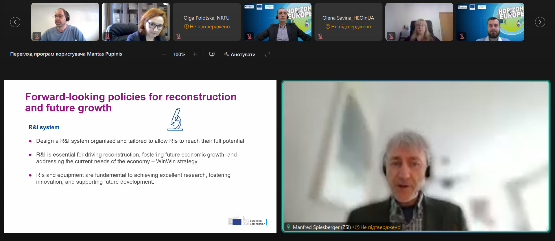Show previous participants with left arrow
This screenshot has height=241, width=555.
[x=15, y=22]
